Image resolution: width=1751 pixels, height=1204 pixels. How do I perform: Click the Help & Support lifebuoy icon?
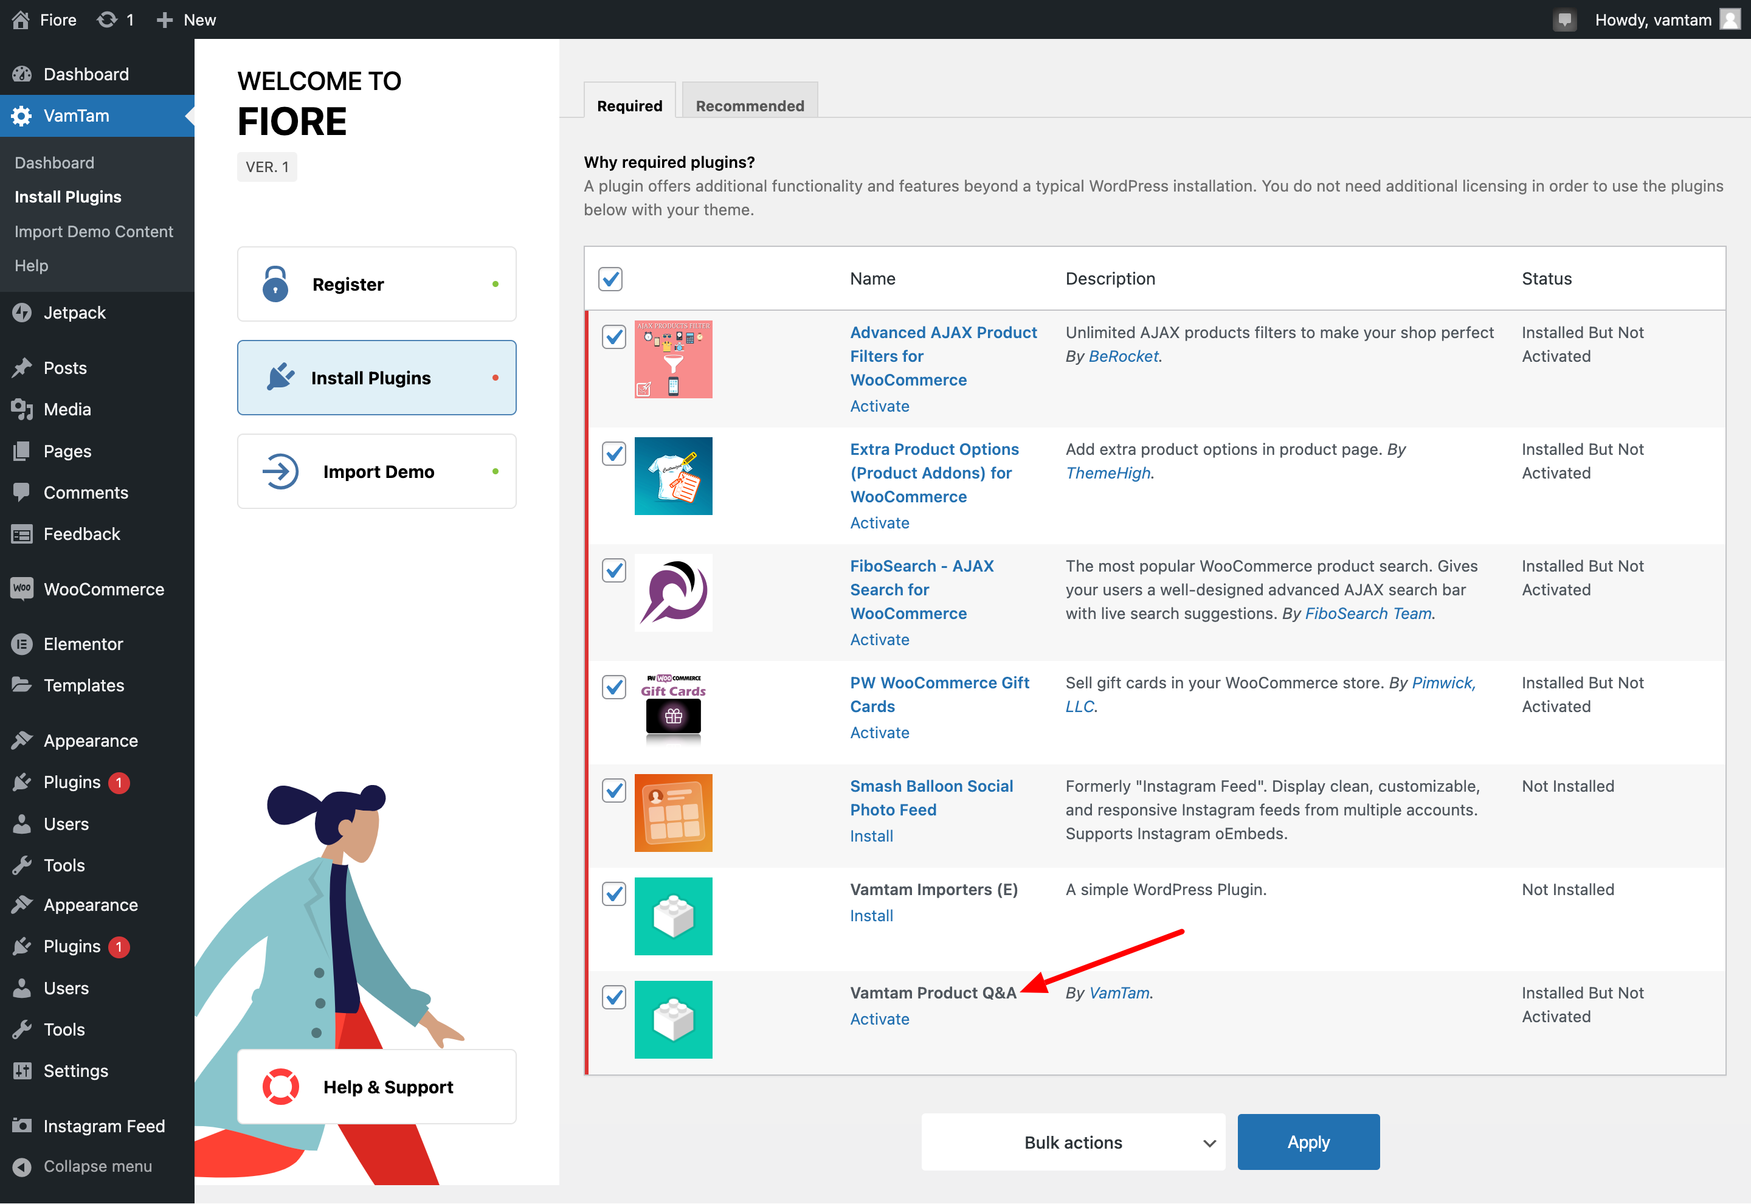point(280,1087)
